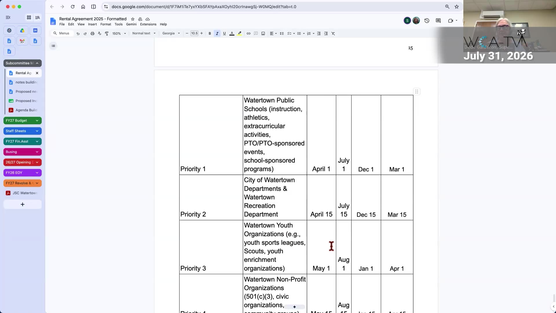Reload the current page

pyautogui.click(x=73, y=7)
